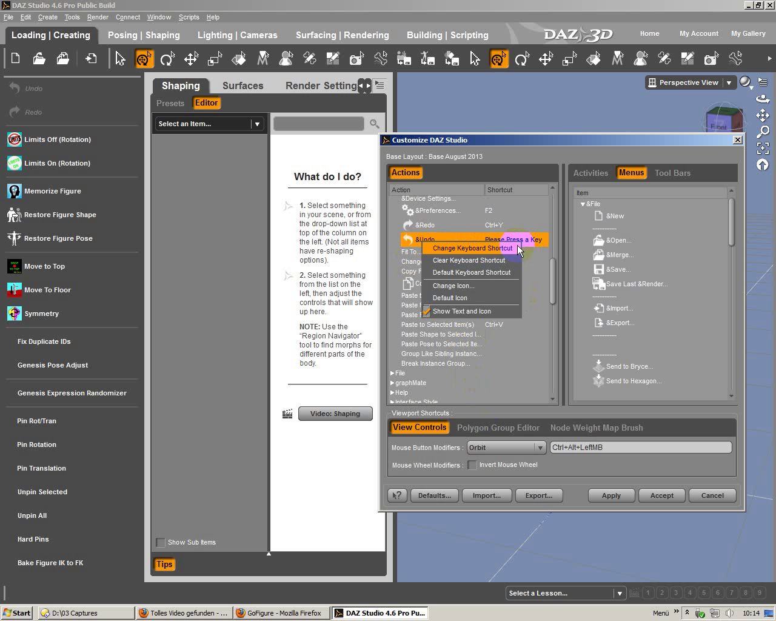The width and height of the screenshot is (776, 621).
Task: Click the Open file folder toolbar icon
Action: 39,59
